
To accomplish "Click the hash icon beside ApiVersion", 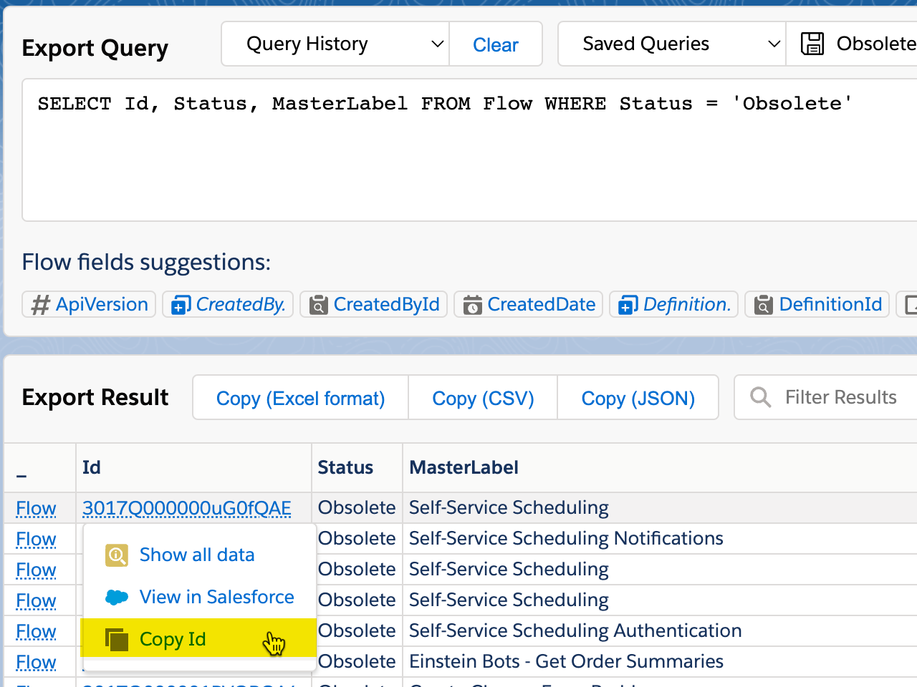I will pos(41,305).
